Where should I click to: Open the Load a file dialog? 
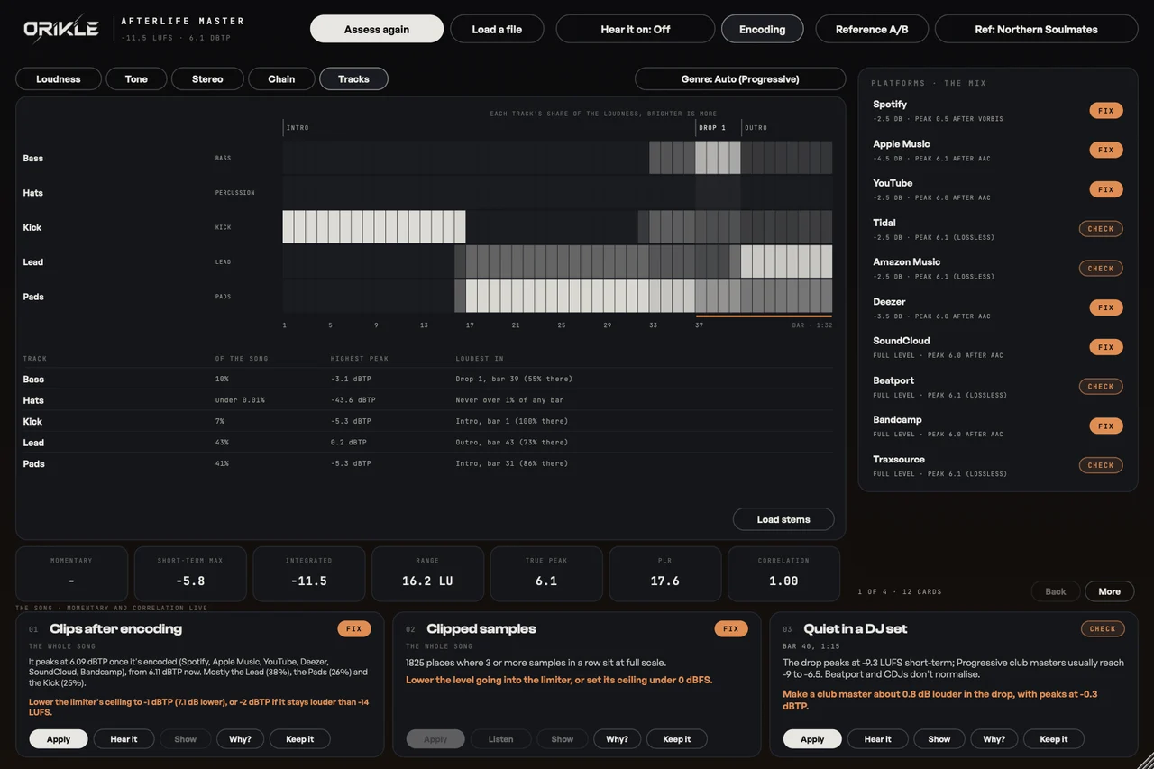point(497,29)
